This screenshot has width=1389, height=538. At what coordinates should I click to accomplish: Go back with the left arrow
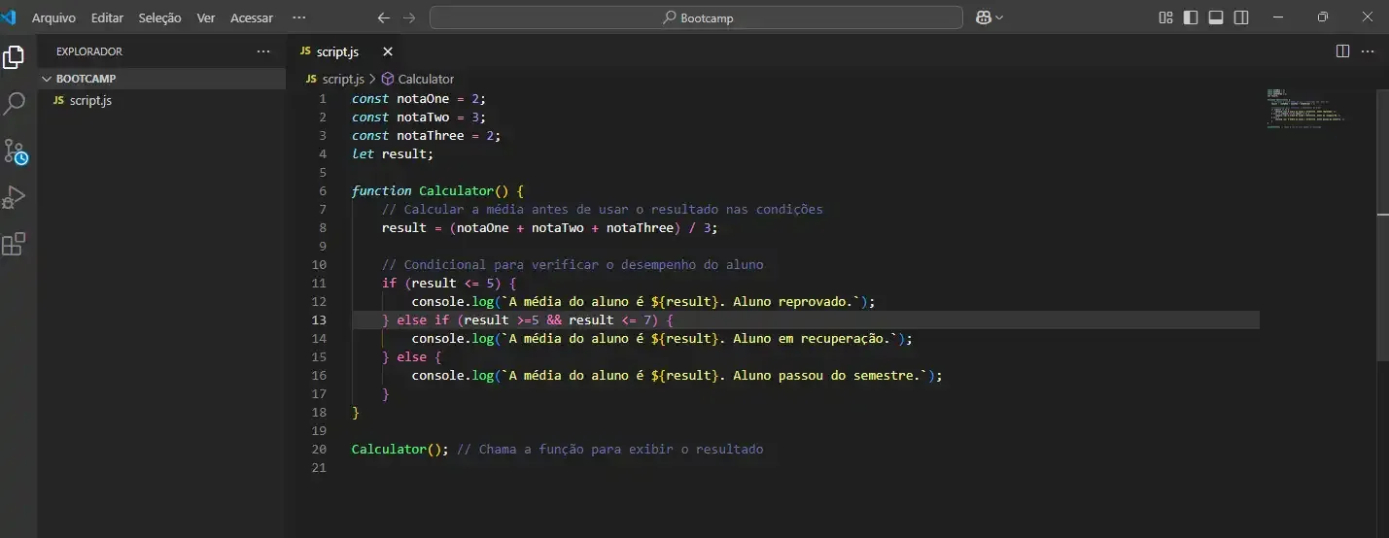pyautogui.click(x=383, y=17)
